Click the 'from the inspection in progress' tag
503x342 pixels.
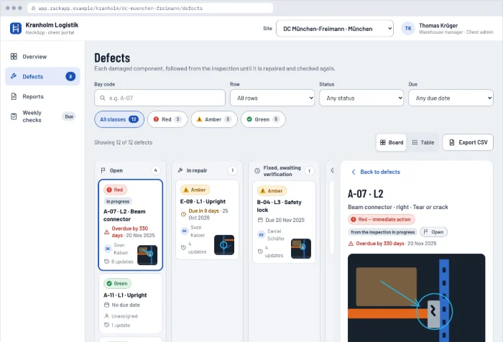click(383, 232)
